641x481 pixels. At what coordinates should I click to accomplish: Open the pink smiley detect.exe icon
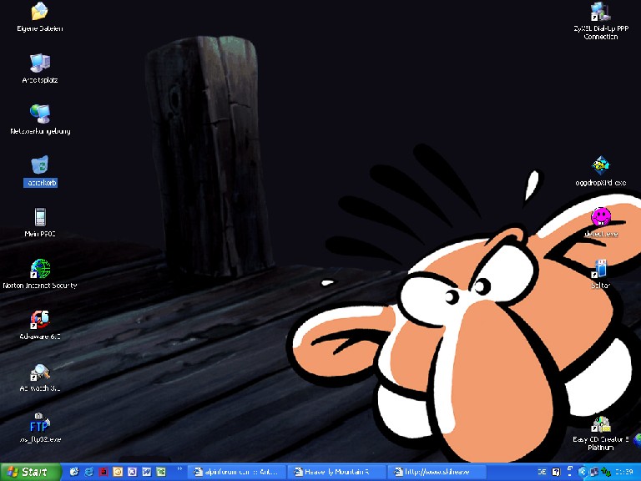tap(600, 217)
